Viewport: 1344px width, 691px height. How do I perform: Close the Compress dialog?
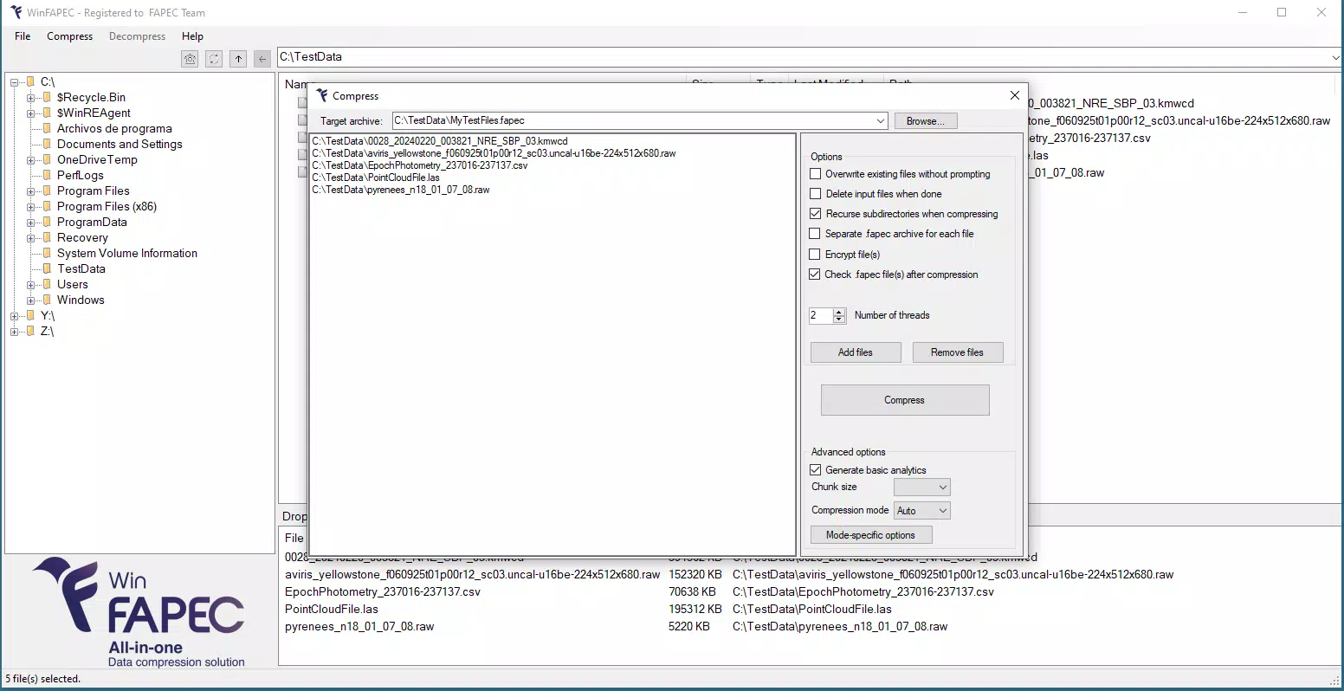1014,95
